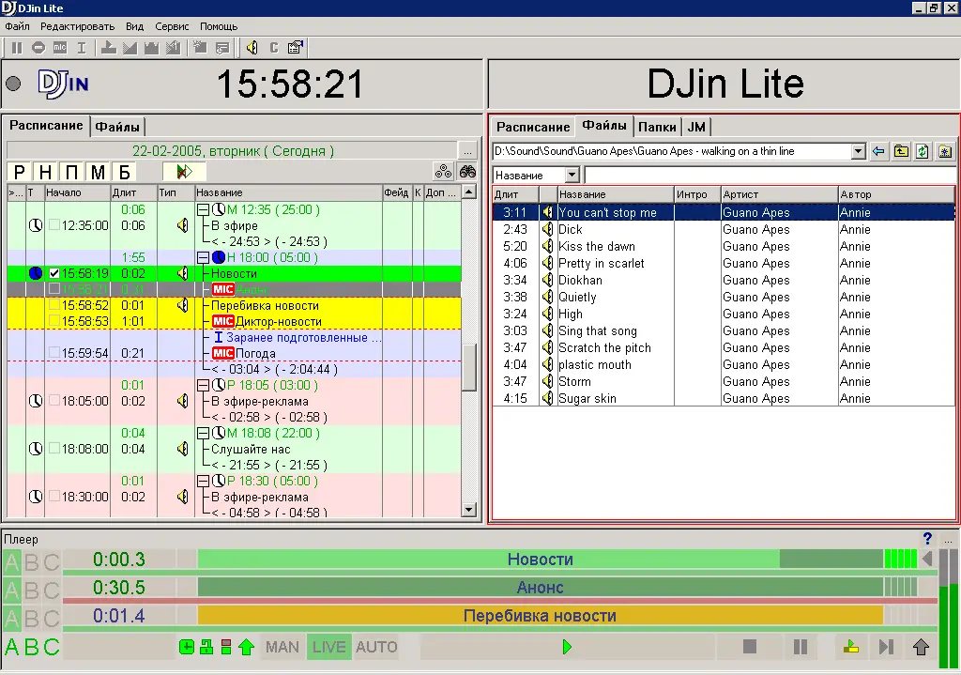Image resolution: width=961 pixels, height=675 pixels.
Task: Click the green network-tree icon in player bar
Action: (206, 647)
